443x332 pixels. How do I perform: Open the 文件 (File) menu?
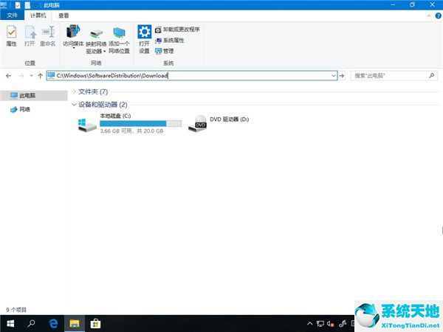(x=12, y=15)
